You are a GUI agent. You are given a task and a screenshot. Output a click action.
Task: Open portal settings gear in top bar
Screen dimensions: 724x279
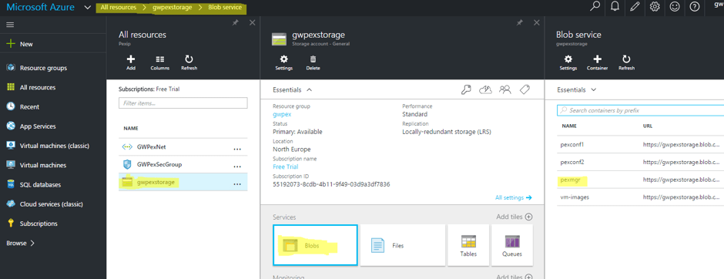tap(654, 7)
